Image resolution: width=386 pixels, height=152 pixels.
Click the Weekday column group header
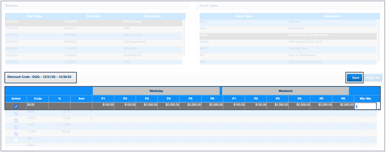click(x=156, y=91)
